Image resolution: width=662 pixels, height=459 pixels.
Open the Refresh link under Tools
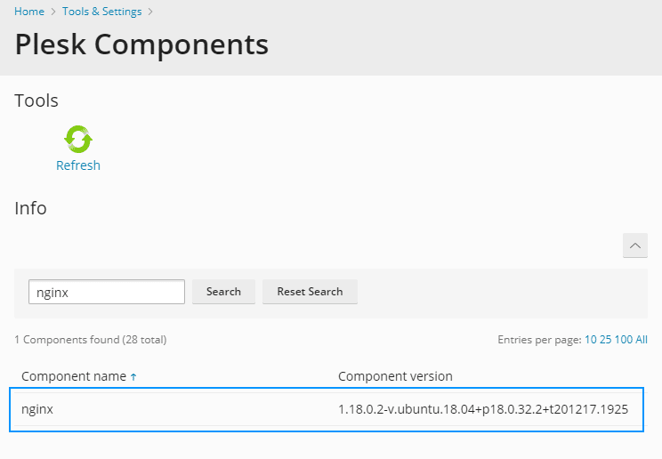point(78,165)
